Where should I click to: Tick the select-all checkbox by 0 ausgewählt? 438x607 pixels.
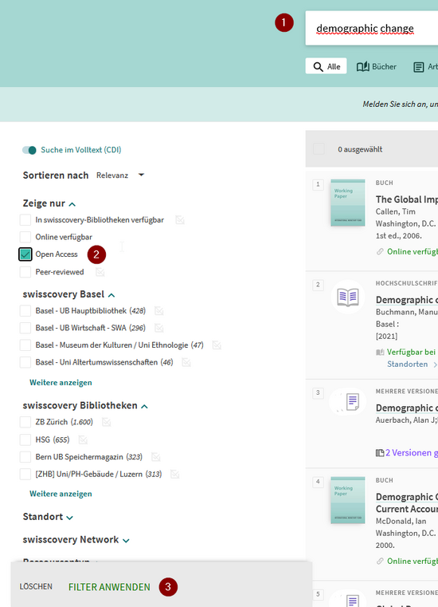[x=319, y=149]
